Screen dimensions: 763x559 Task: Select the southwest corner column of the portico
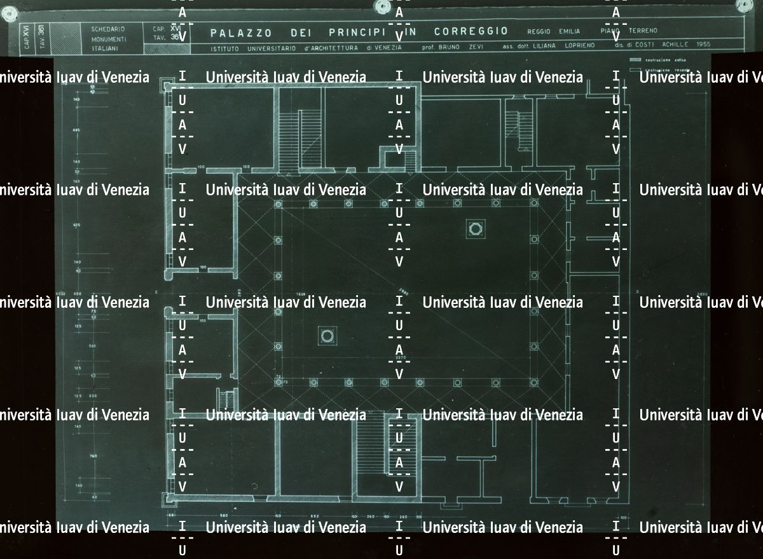(x=278, y=382)
